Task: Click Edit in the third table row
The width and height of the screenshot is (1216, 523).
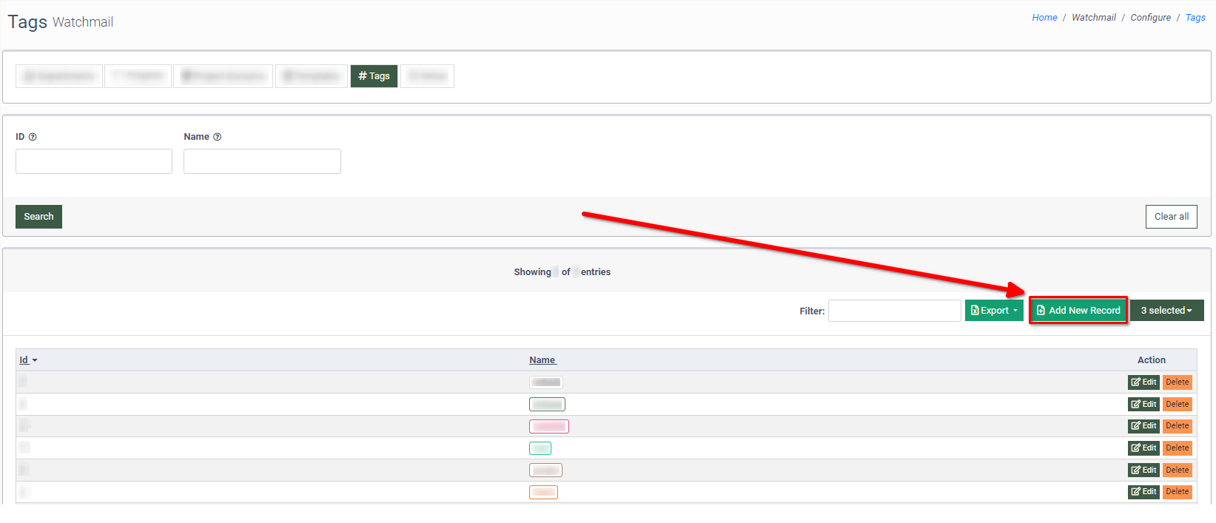Action: (x=1143, y=426)
